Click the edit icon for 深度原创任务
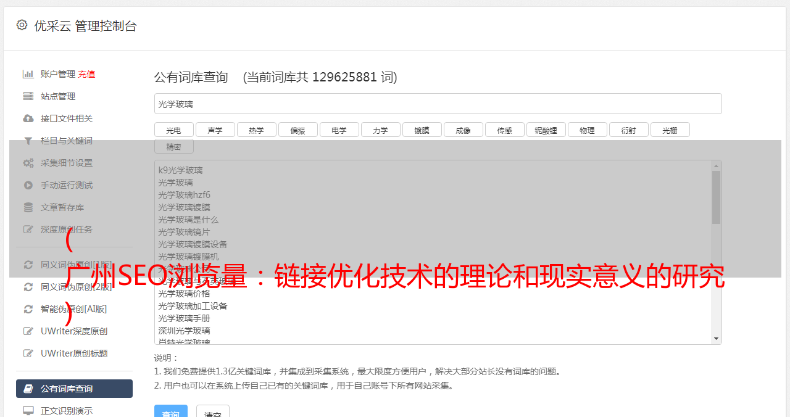This screenshot has width=790, height=417. pos(28,229)
